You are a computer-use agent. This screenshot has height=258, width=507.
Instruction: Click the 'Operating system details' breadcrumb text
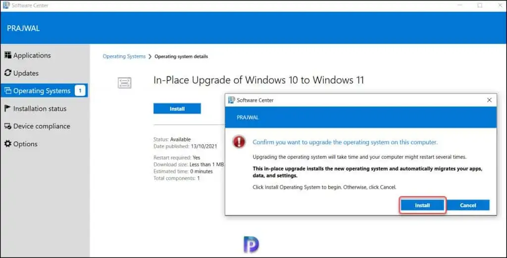coord(181,56)
